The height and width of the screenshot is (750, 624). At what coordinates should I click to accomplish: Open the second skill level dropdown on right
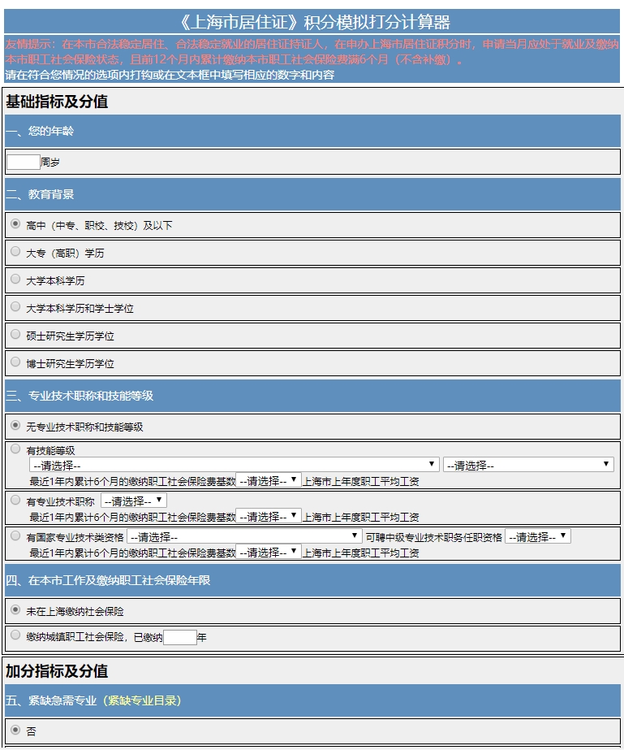(527, 465)
